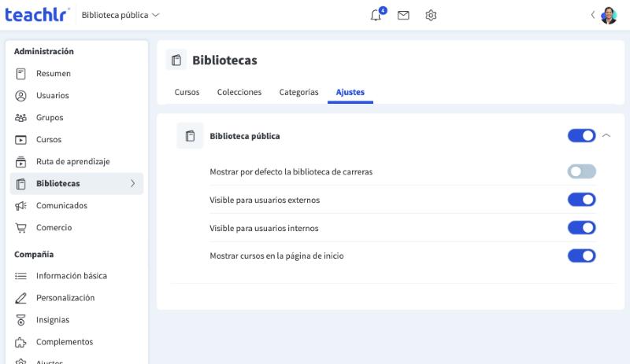630x364 pixels.
Task: Click the Personalización pencil icon
Action: tap(20, 298)
